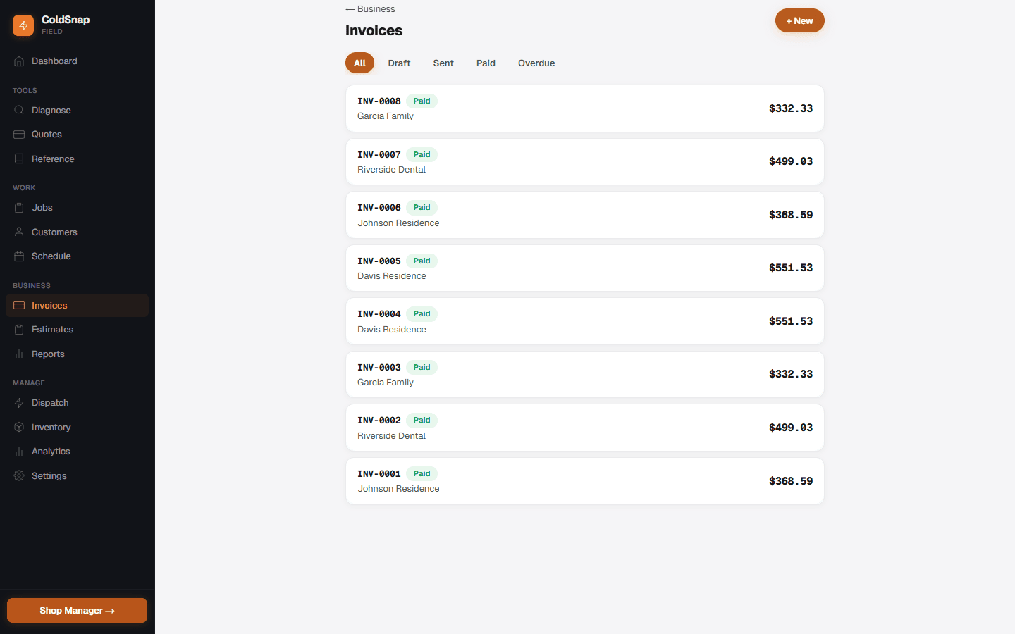Open Inventory management
Viewport: 1015px width, 634px height.
pyautogui.click(x=77, y=427)
